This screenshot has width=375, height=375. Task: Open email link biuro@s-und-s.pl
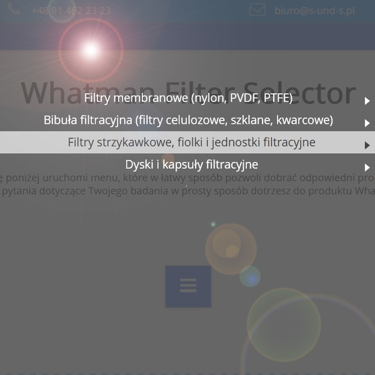pyautogui.click(x=314, y=11)
